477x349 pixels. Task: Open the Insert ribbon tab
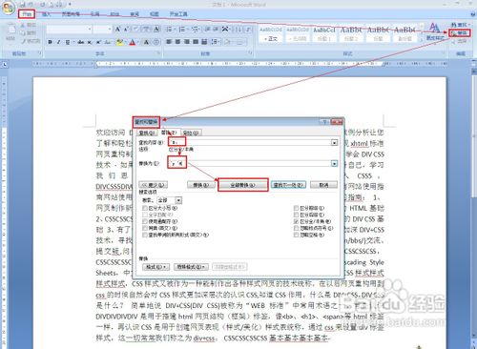coord(47,14)
